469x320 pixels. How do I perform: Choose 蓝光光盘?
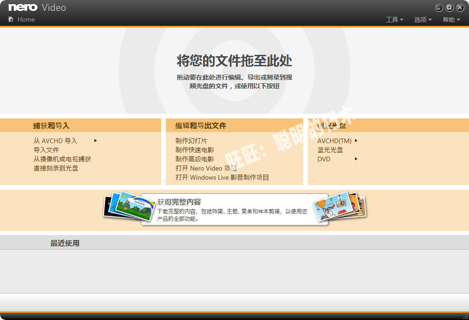click(330, 150)
